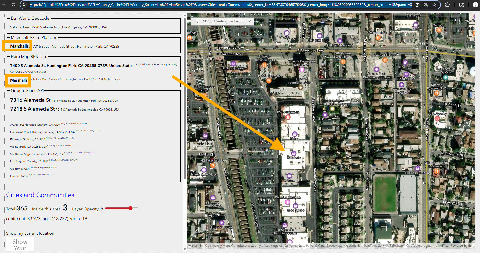
Task: Click the Ross Stores map pin
Action: (295, 206)
